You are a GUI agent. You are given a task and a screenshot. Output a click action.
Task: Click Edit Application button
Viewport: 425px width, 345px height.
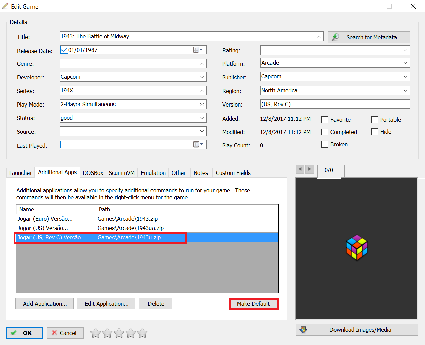(106, 304)
